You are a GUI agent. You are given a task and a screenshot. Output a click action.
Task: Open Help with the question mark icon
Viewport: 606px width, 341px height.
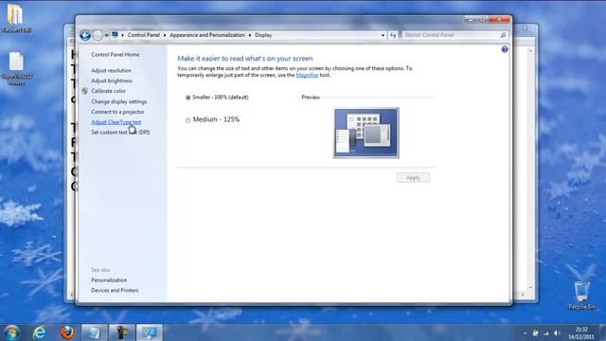pyautogui.click(x=505, y=49)
